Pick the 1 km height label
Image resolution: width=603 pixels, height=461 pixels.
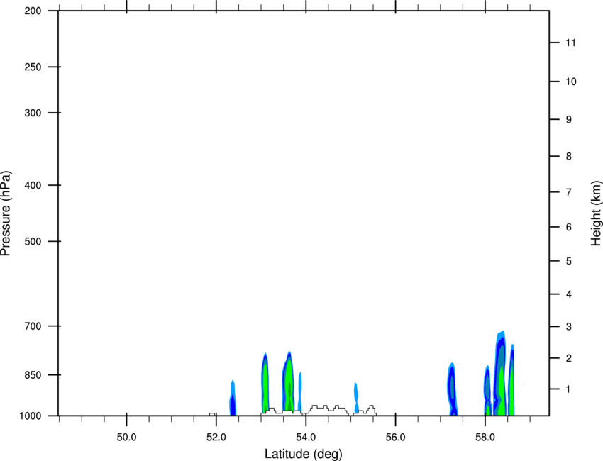tap(569, 389)
